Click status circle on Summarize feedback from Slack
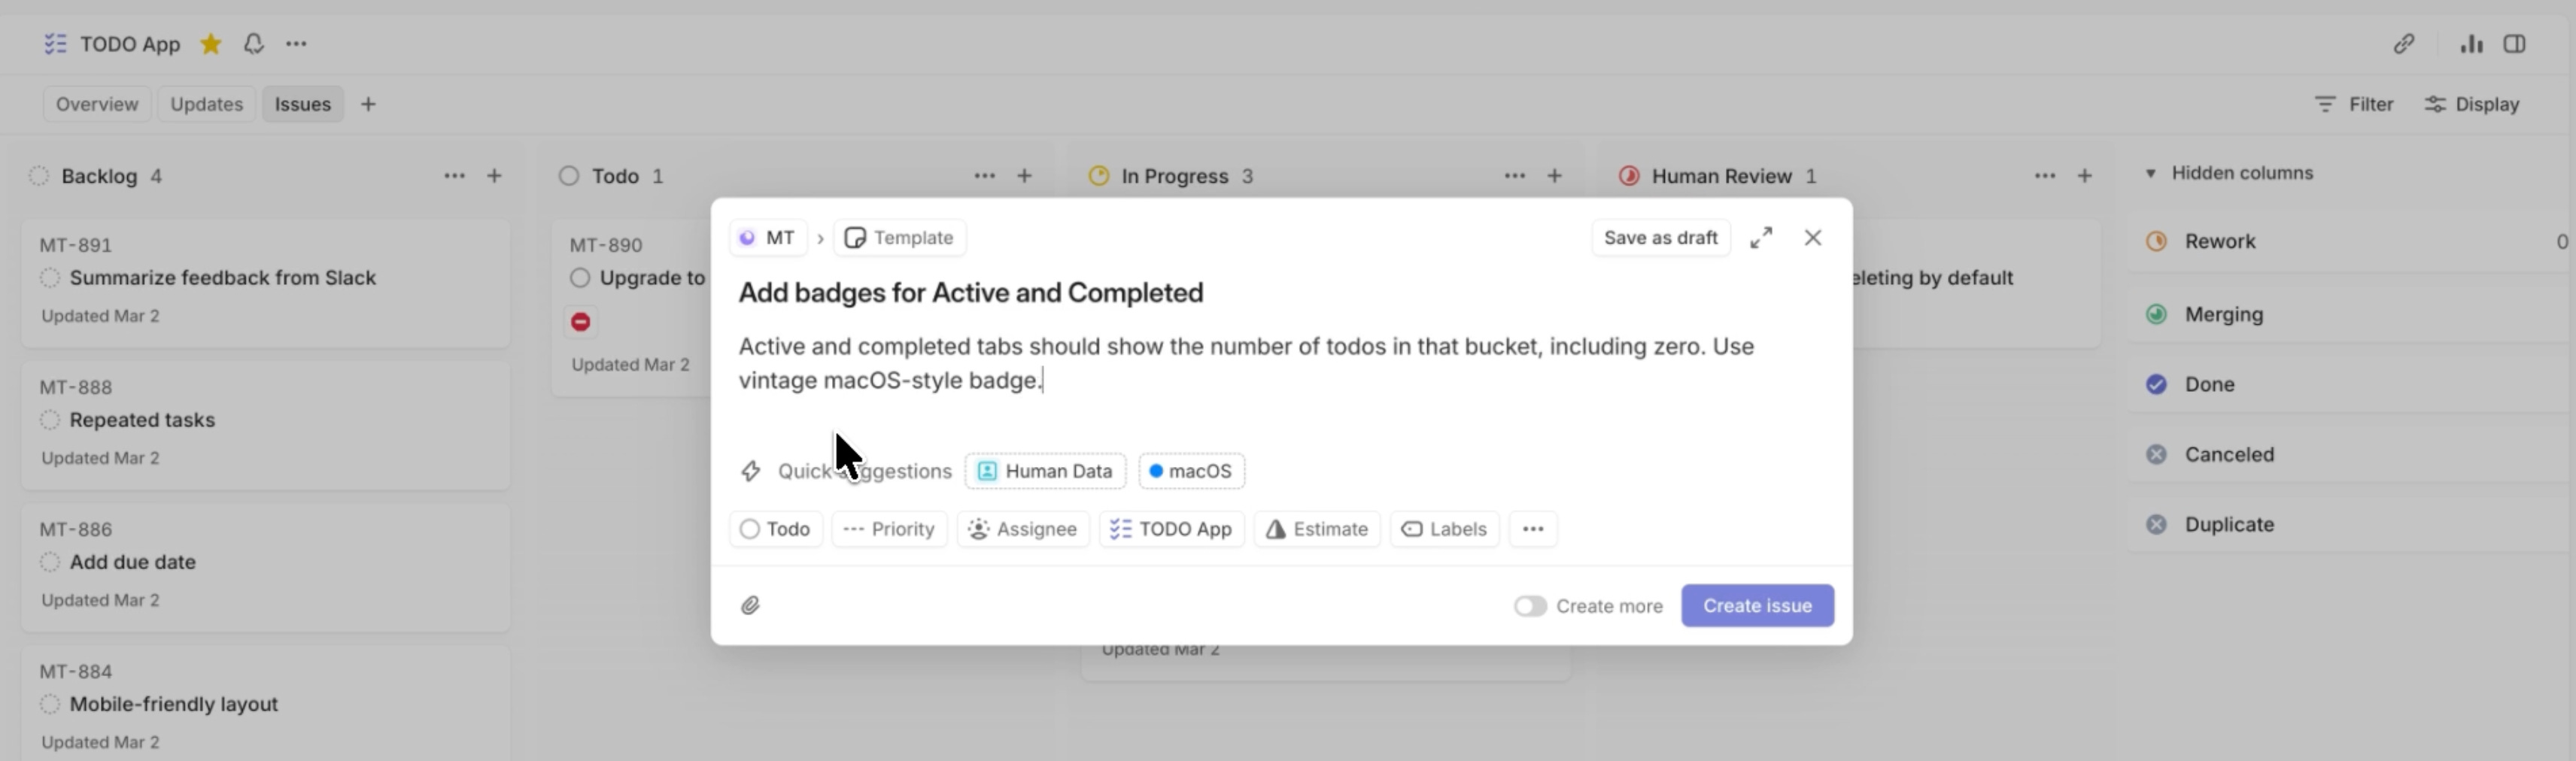 click(50, 278)
